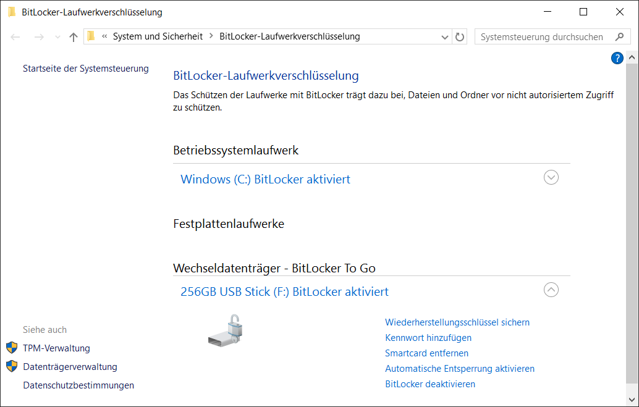Click the folder icon in the title bar

point(12,12)
